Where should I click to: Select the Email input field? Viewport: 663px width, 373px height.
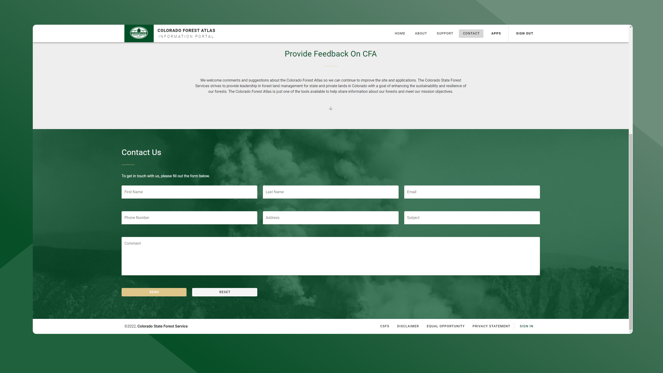[x=472, y=192]
